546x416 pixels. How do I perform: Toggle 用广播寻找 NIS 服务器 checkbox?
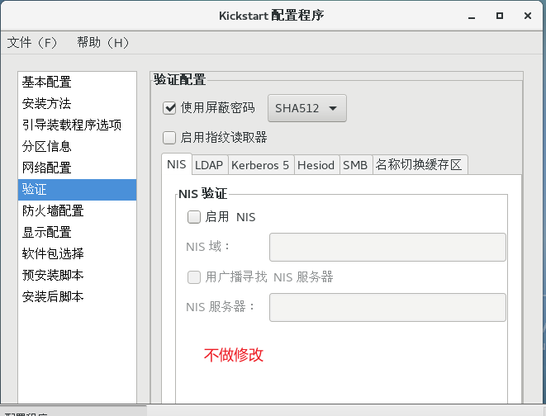click(194, 277)
